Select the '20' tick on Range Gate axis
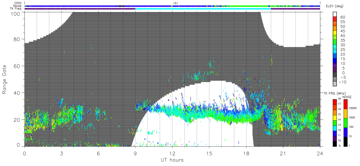360x166 pixels. [17, 120]
